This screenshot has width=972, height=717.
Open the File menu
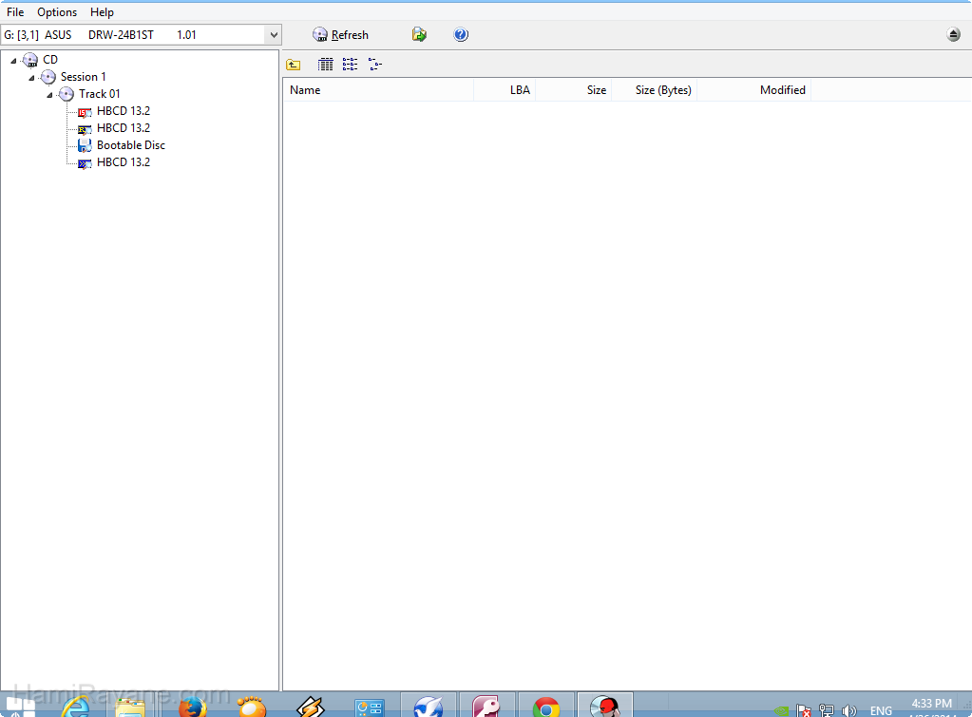[x=15, y=12]
